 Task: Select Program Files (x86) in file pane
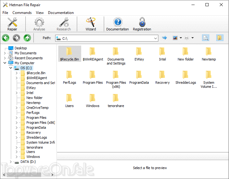point(116,79)
